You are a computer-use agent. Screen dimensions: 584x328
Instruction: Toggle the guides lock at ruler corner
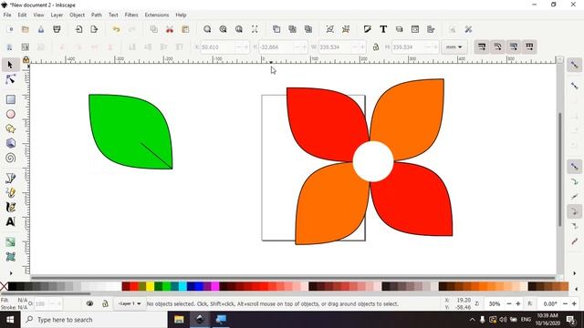[26, 59]
